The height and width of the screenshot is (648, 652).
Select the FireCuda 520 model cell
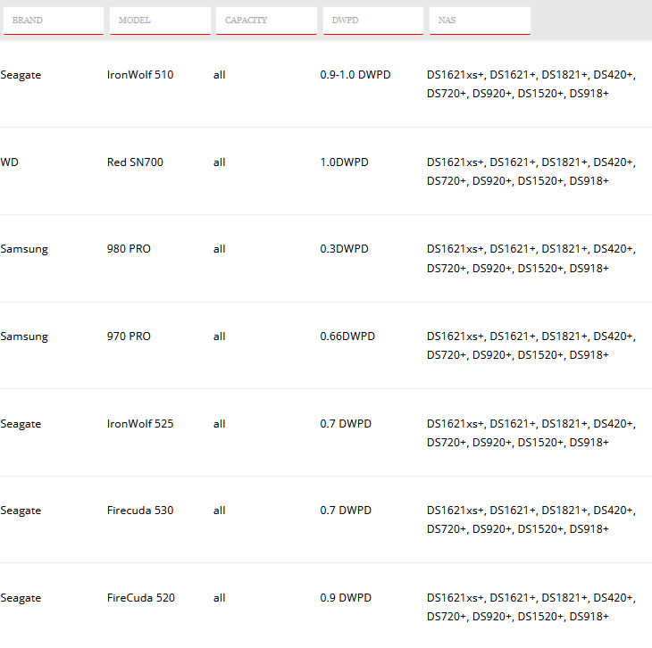(141, 598)
